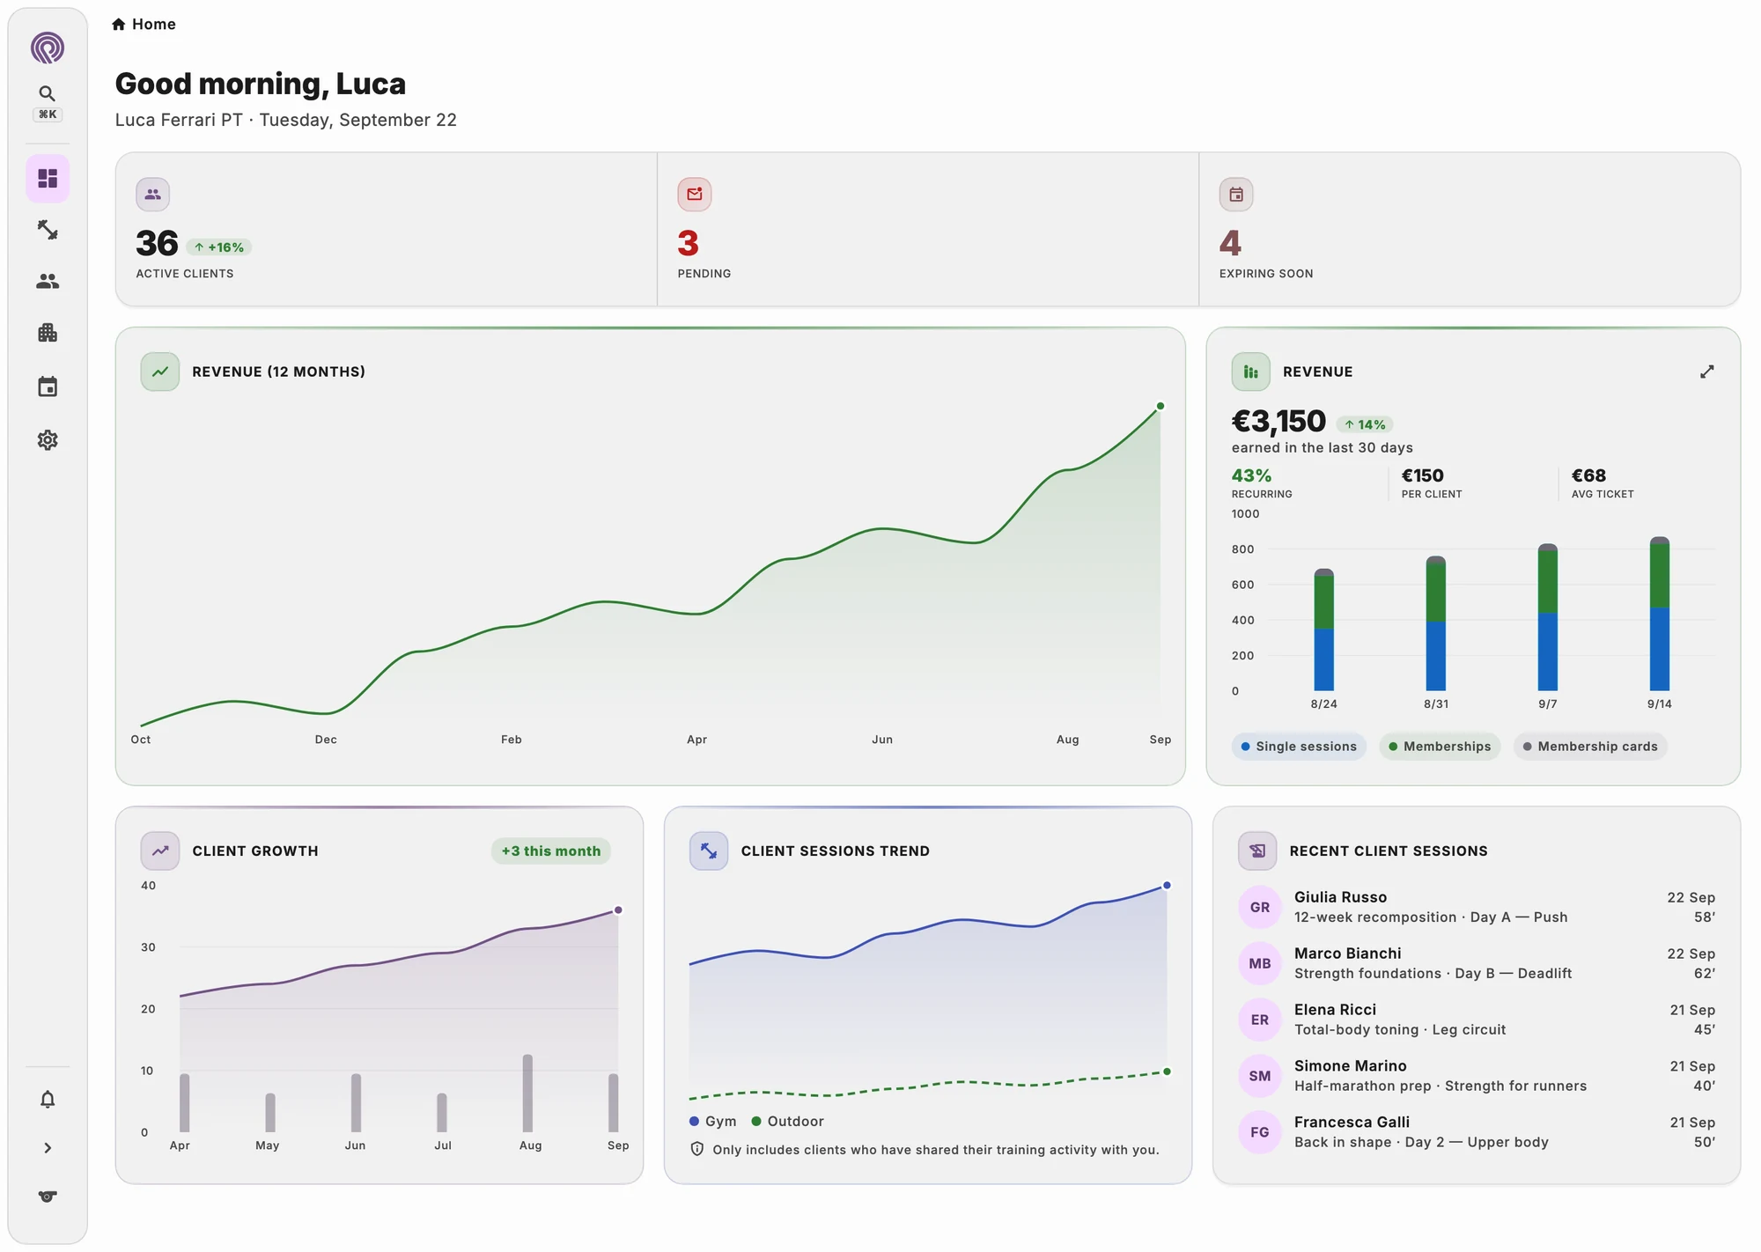The height and width of the screenshot is (1252, 1761).
Task: Click the Sep end point on revenue line
Action: (1160, 406)
